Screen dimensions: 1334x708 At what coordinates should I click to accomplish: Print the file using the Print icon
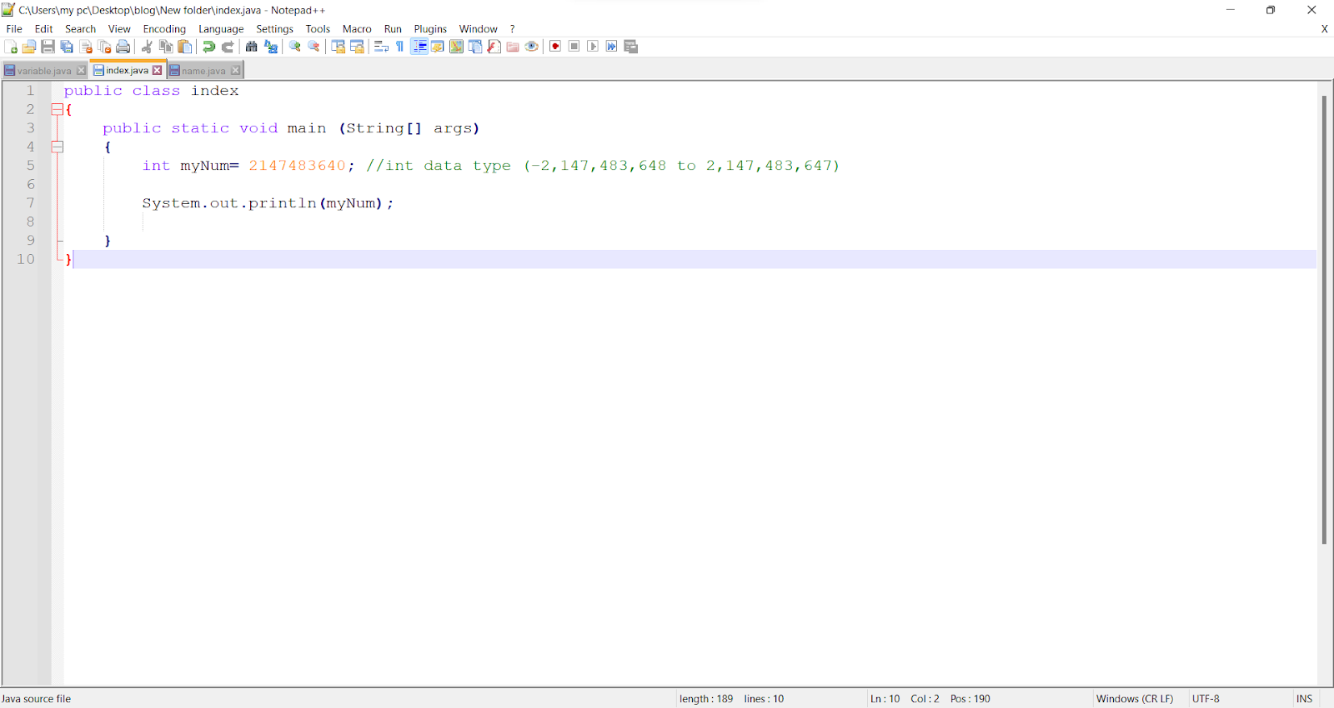pyautogui.click(x=123, y=47)
